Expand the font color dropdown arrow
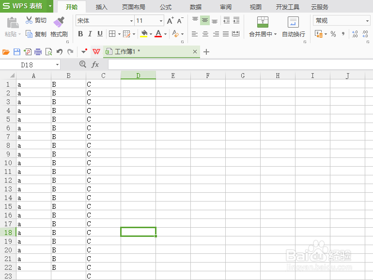This screenshot has height=280, width=373. 165,34
